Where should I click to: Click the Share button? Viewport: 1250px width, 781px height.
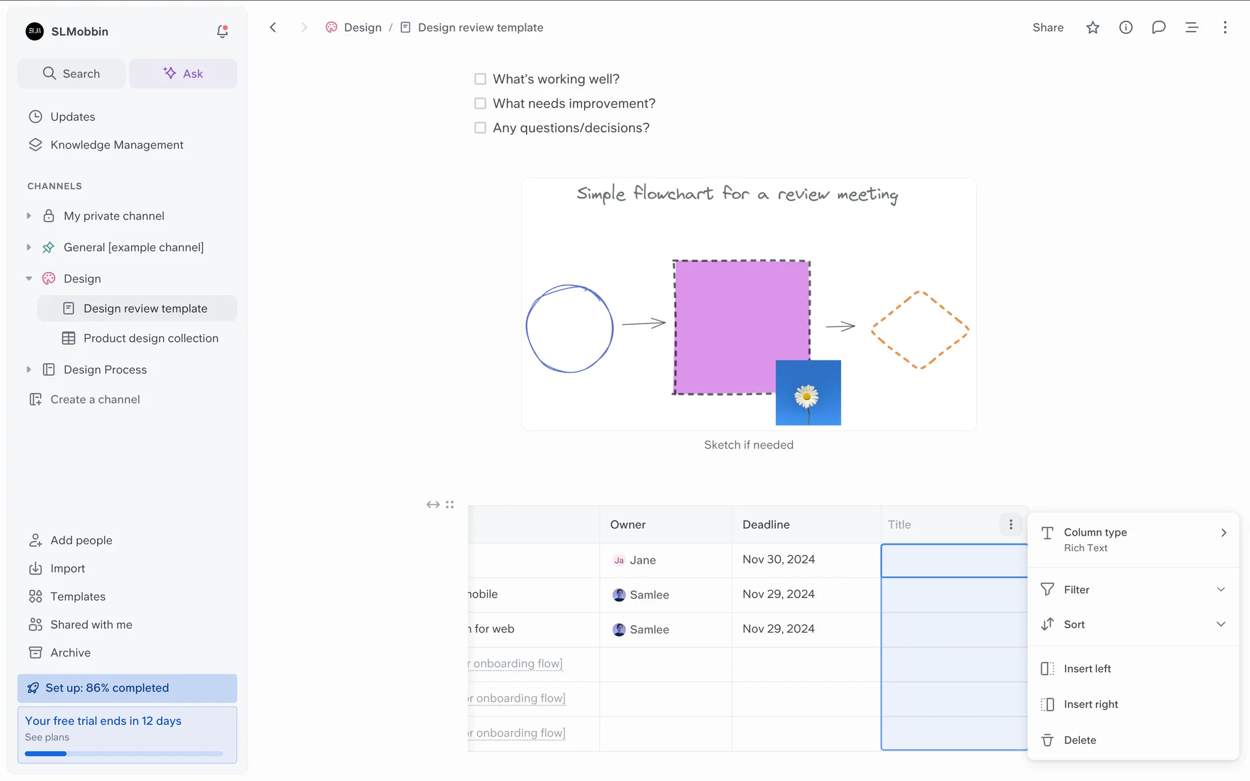pos(1048,27)
